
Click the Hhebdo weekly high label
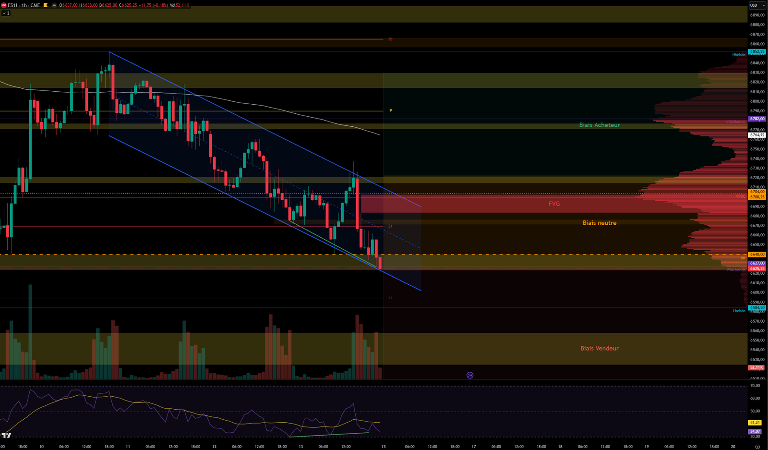pos(739,55)
